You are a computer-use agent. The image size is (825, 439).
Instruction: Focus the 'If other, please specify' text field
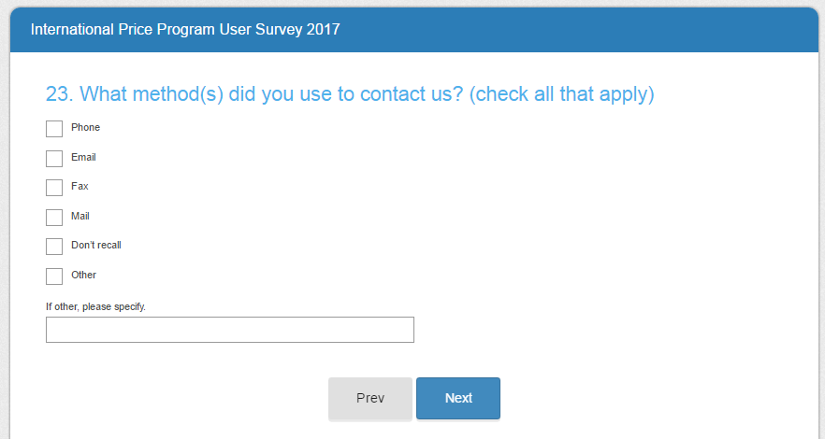tap(229, 330)
